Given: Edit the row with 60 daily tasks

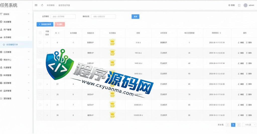Looking at the screenshot, I should click(x=241, y=74).
